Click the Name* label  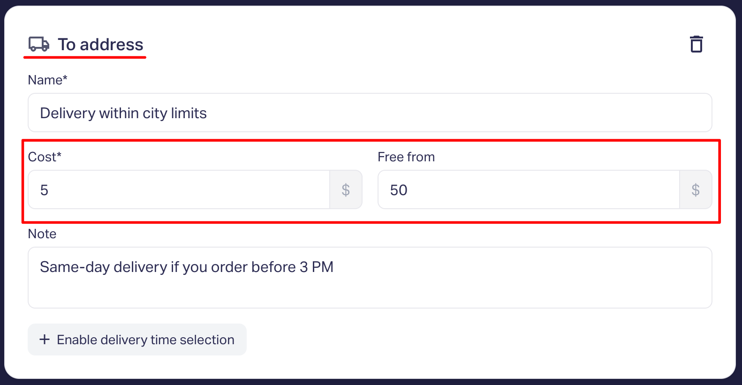48,80
